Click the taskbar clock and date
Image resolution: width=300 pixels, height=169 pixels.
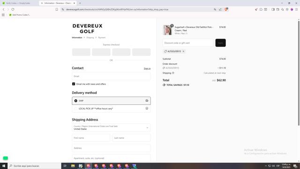286,166
